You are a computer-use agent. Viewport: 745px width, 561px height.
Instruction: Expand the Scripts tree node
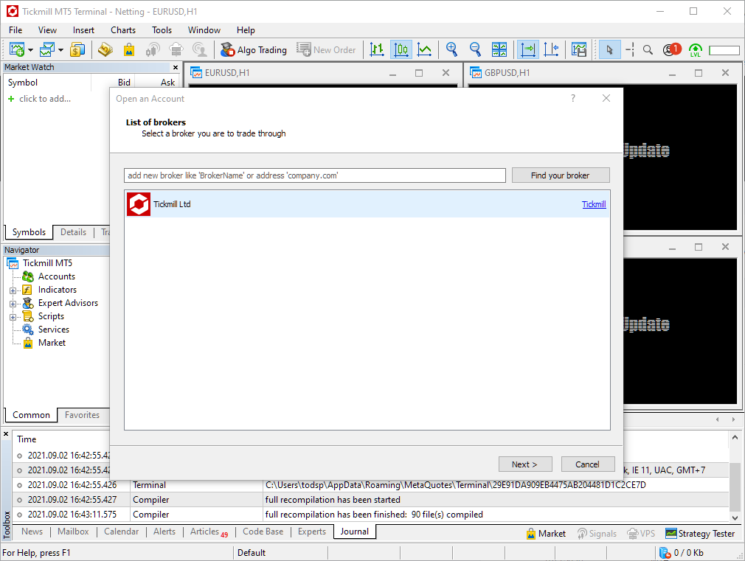pos(13,317)
